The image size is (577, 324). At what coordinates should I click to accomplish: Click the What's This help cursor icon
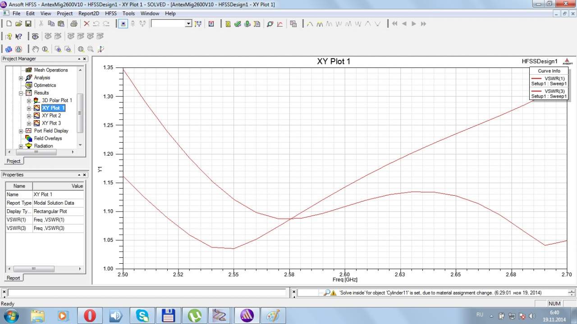(x=18, y=36)
